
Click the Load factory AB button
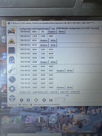click(40, 92)
